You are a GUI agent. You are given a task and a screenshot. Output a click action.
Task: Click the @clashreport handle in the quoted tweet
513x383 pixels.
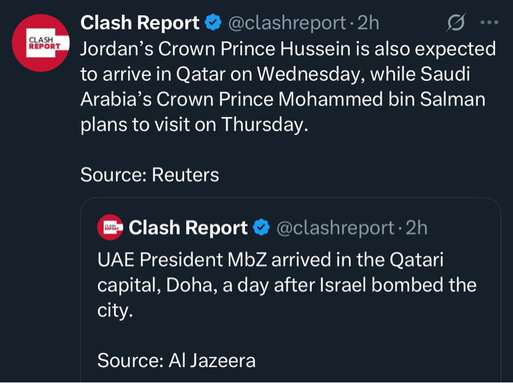click(335, 227)
